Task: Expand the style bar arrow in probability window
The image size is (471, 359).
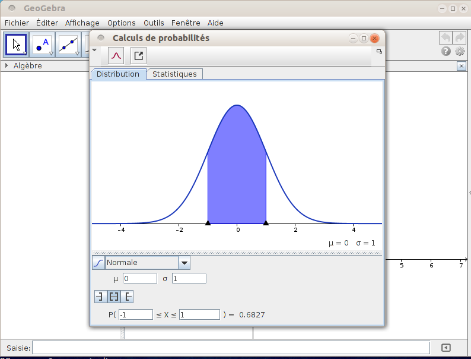Action: point(94,51)
